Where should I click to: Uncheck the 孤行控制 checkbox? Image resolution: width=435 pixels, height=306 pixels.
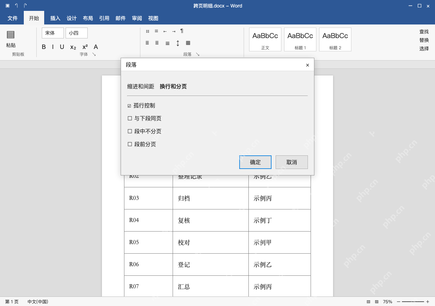(129, 106)
